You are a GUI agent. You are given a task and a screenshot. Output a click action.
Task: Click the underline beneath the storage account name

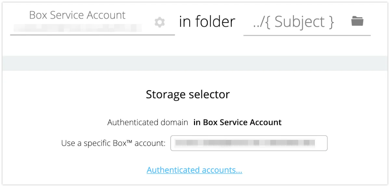point(92,34)
